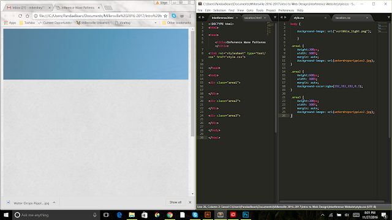This screenshot has width=392, height=220.
Task: Click left pane previous tab arrow
Action: tap(200, 17)
